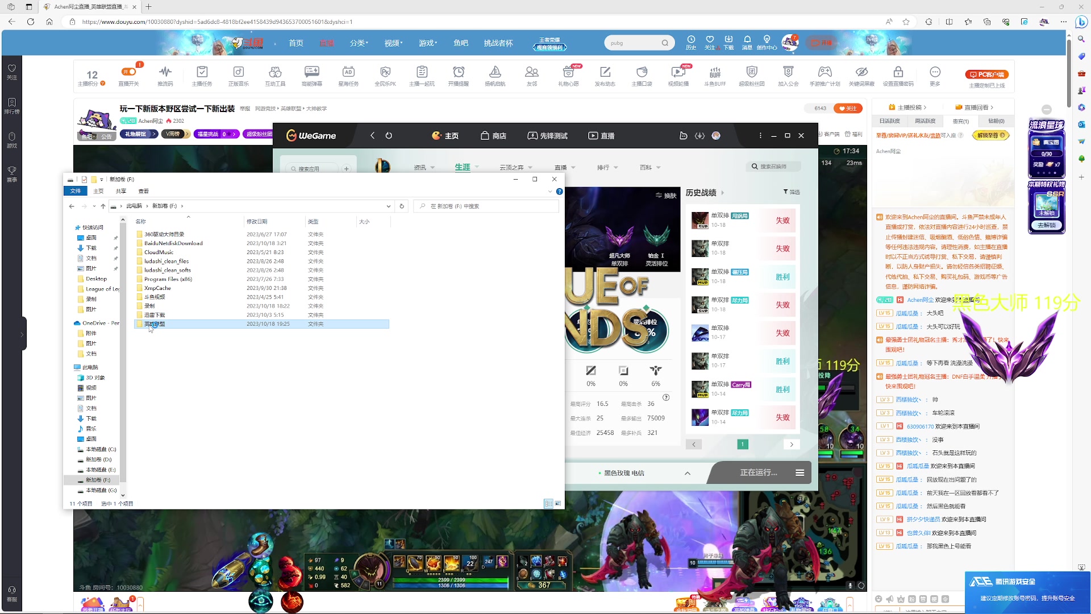Expand the 视频 dropdown in Douyu nav

click(393, 43)
